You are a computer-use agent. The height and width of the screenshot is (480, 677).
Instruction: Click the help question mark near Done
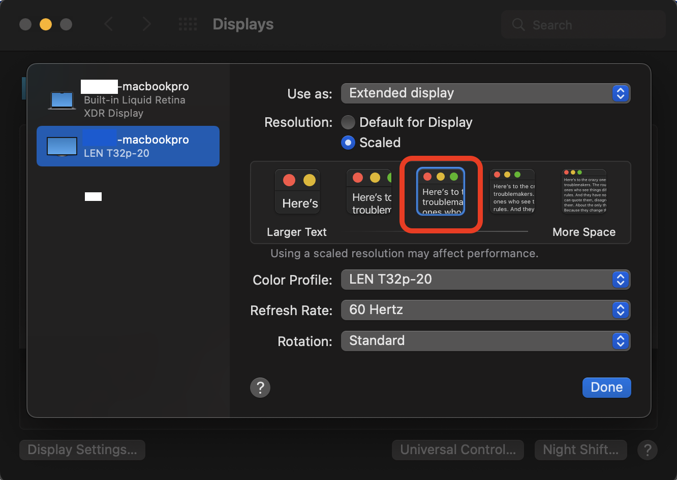260,387
